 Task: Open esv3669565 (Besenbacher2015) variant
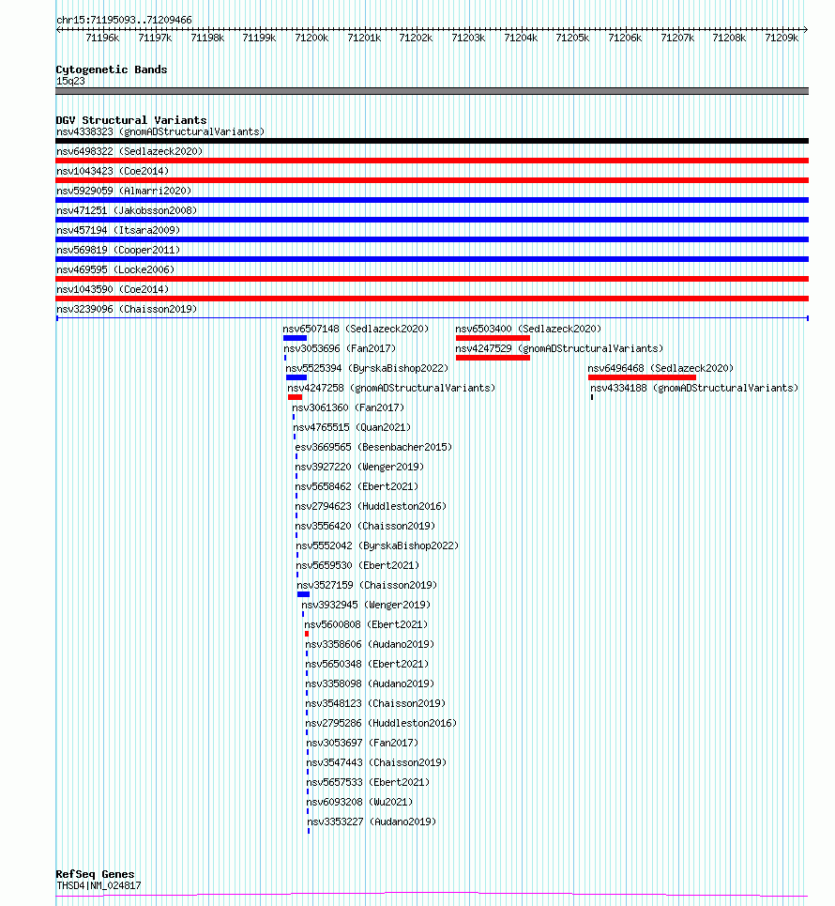point(373,447)
